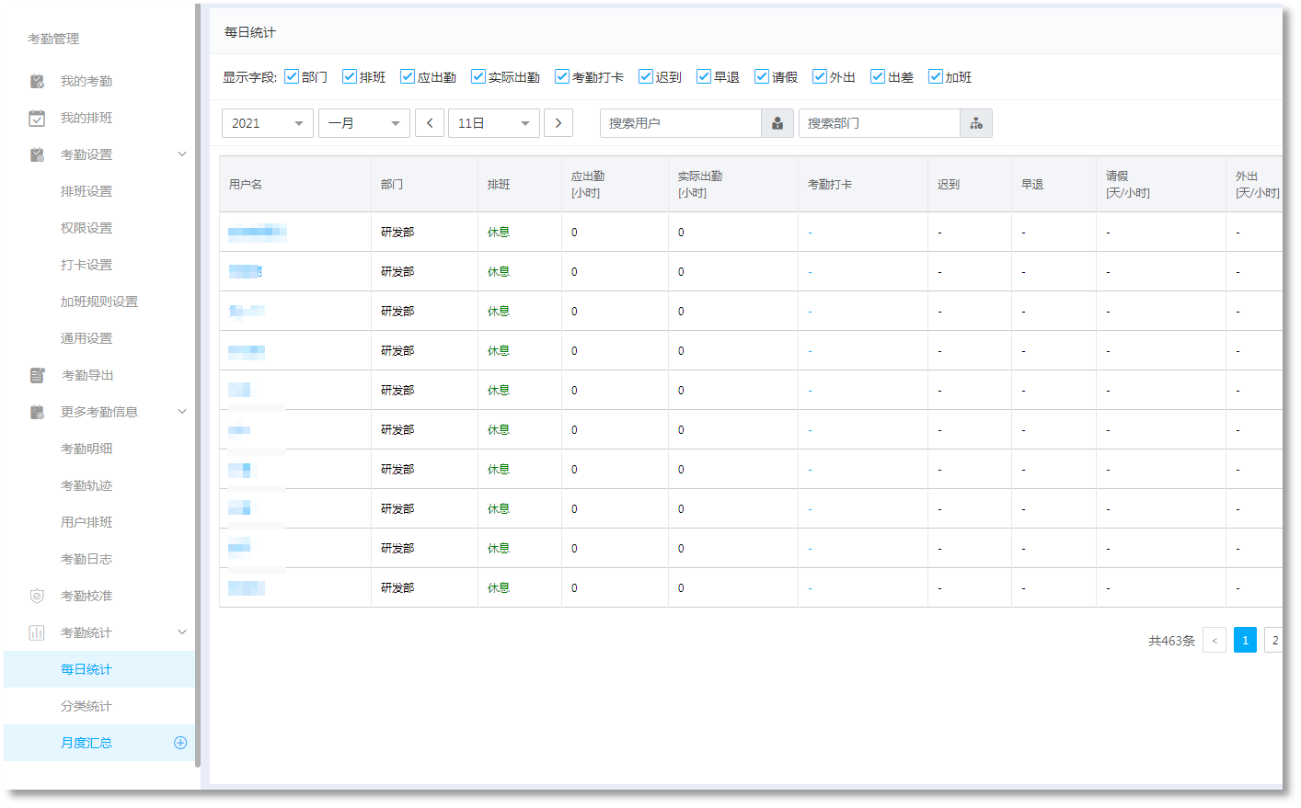Screen dimensions: 1301x808
Task: Toggle the 考勤打卡 field checkbox
Action: tap(562, 76)
